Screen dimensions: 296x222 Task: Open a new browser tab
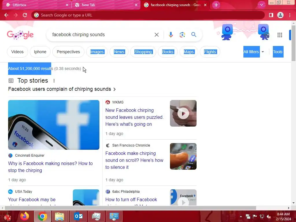coord(216,5)
